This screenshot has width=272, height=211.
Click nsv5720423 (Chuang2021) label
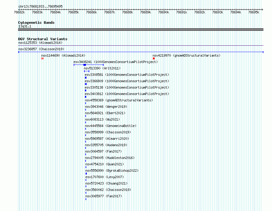[x=107, y=183]
